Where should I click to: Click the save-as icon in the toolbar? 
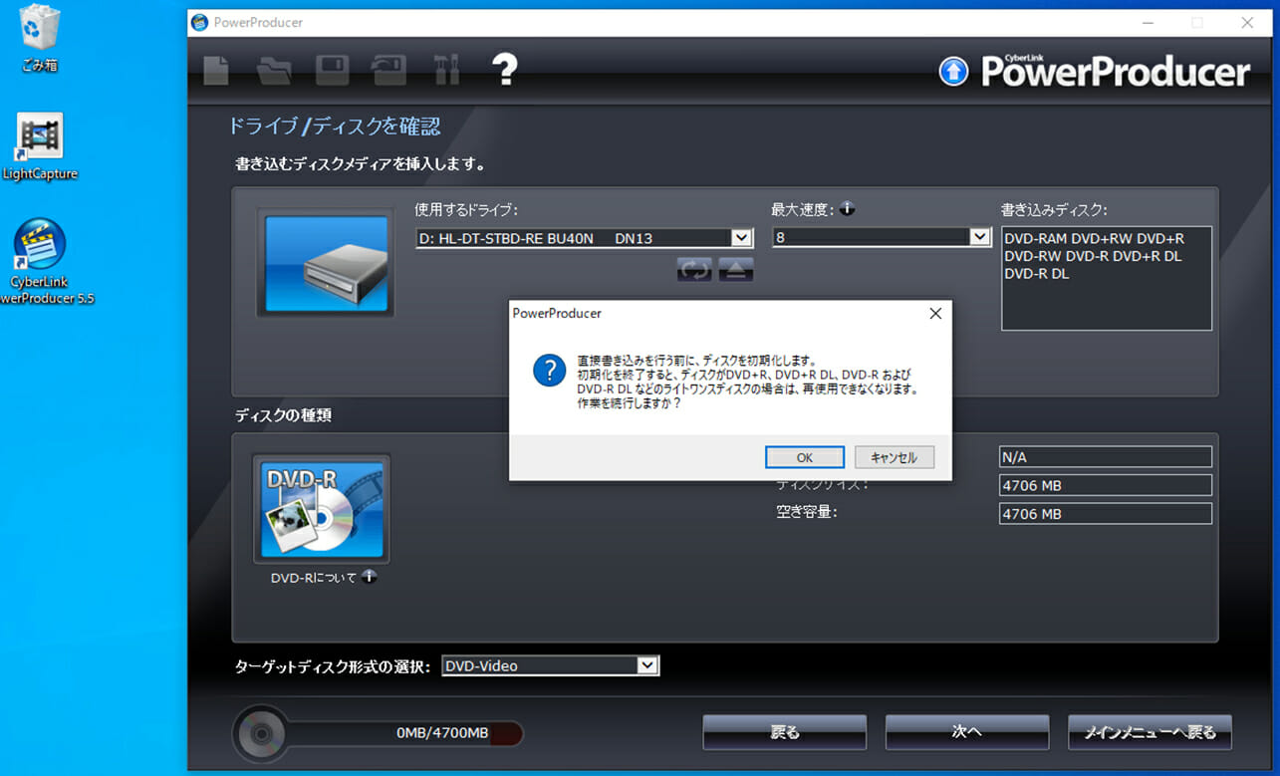click(388, 71)
